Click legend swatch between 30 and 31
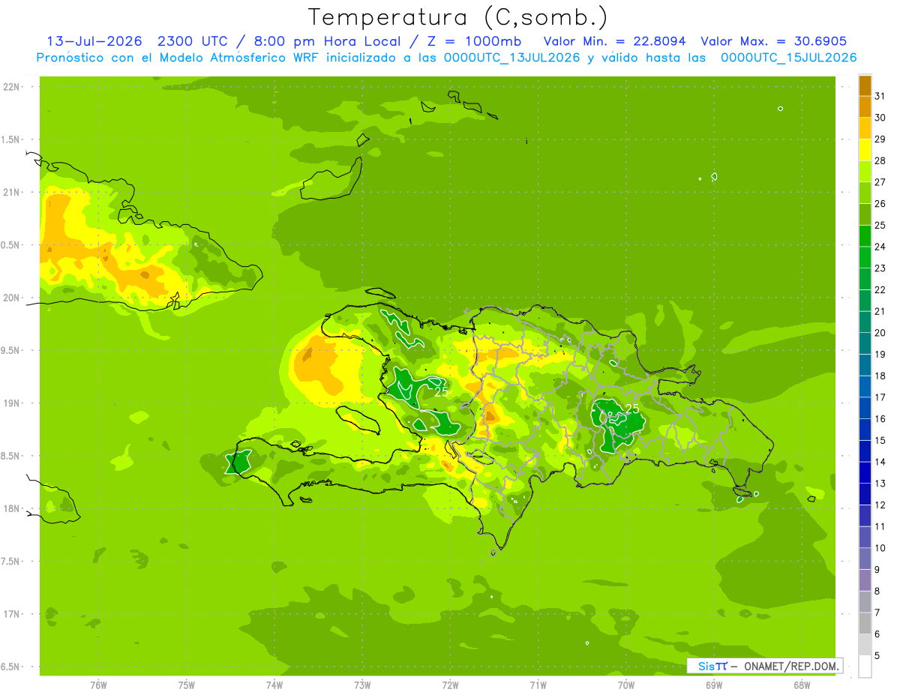 [865, 107]
